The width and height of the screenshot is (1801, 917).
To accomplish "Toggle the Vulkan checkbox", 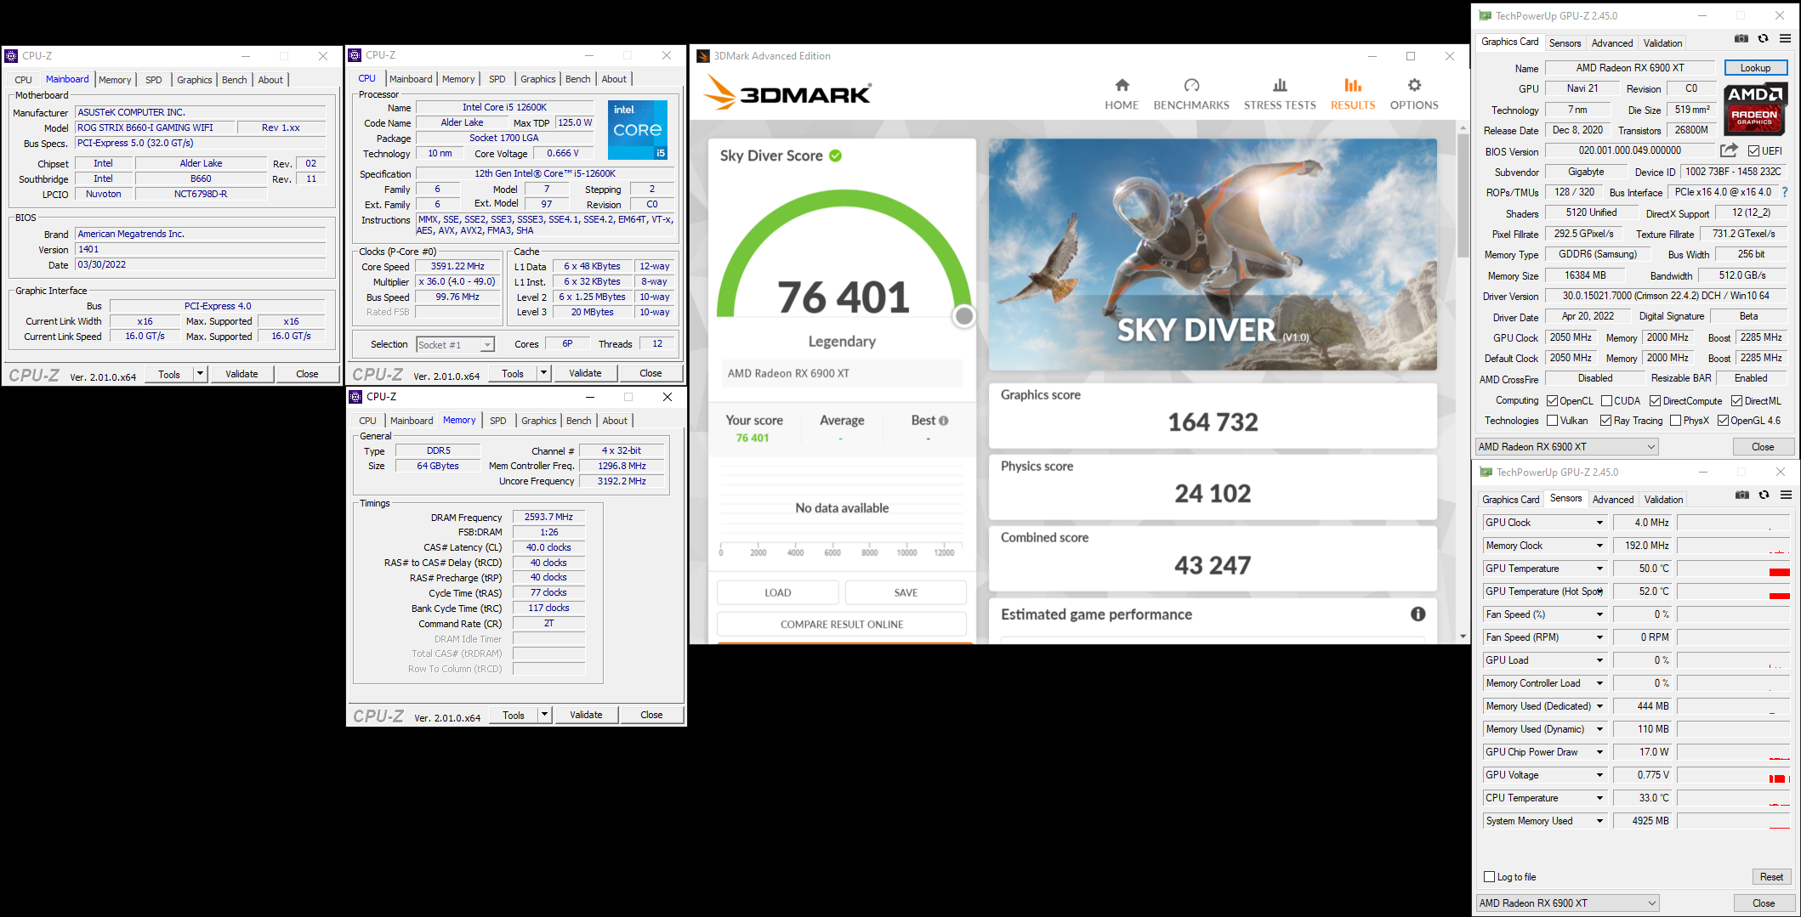I will [1552, 421].
